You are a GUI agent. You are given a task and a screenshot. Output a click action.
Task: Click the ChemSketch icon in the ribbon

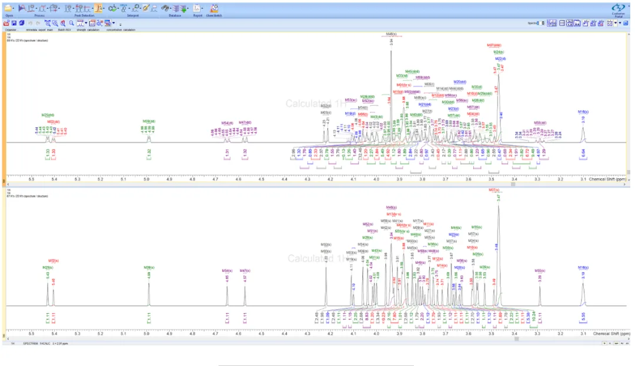click(x=214, y=8)
